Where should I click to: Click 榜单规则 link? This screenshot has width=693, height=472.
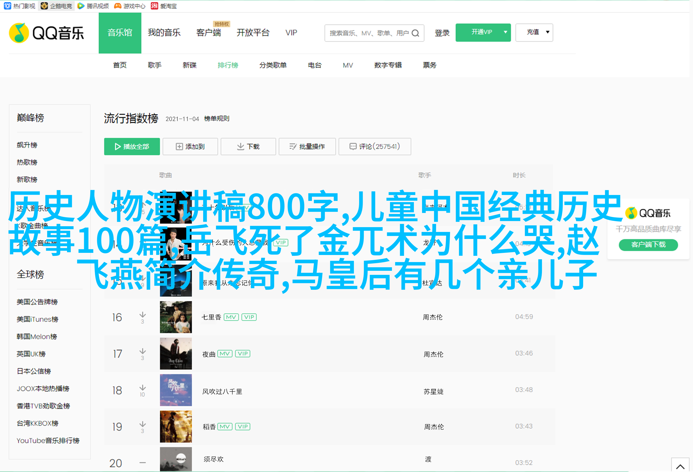[x=217, y=118]
